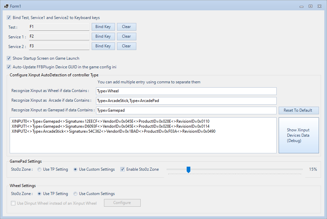Click the XINPUT2 ArcadeStick line in debug output

[113, 131]
